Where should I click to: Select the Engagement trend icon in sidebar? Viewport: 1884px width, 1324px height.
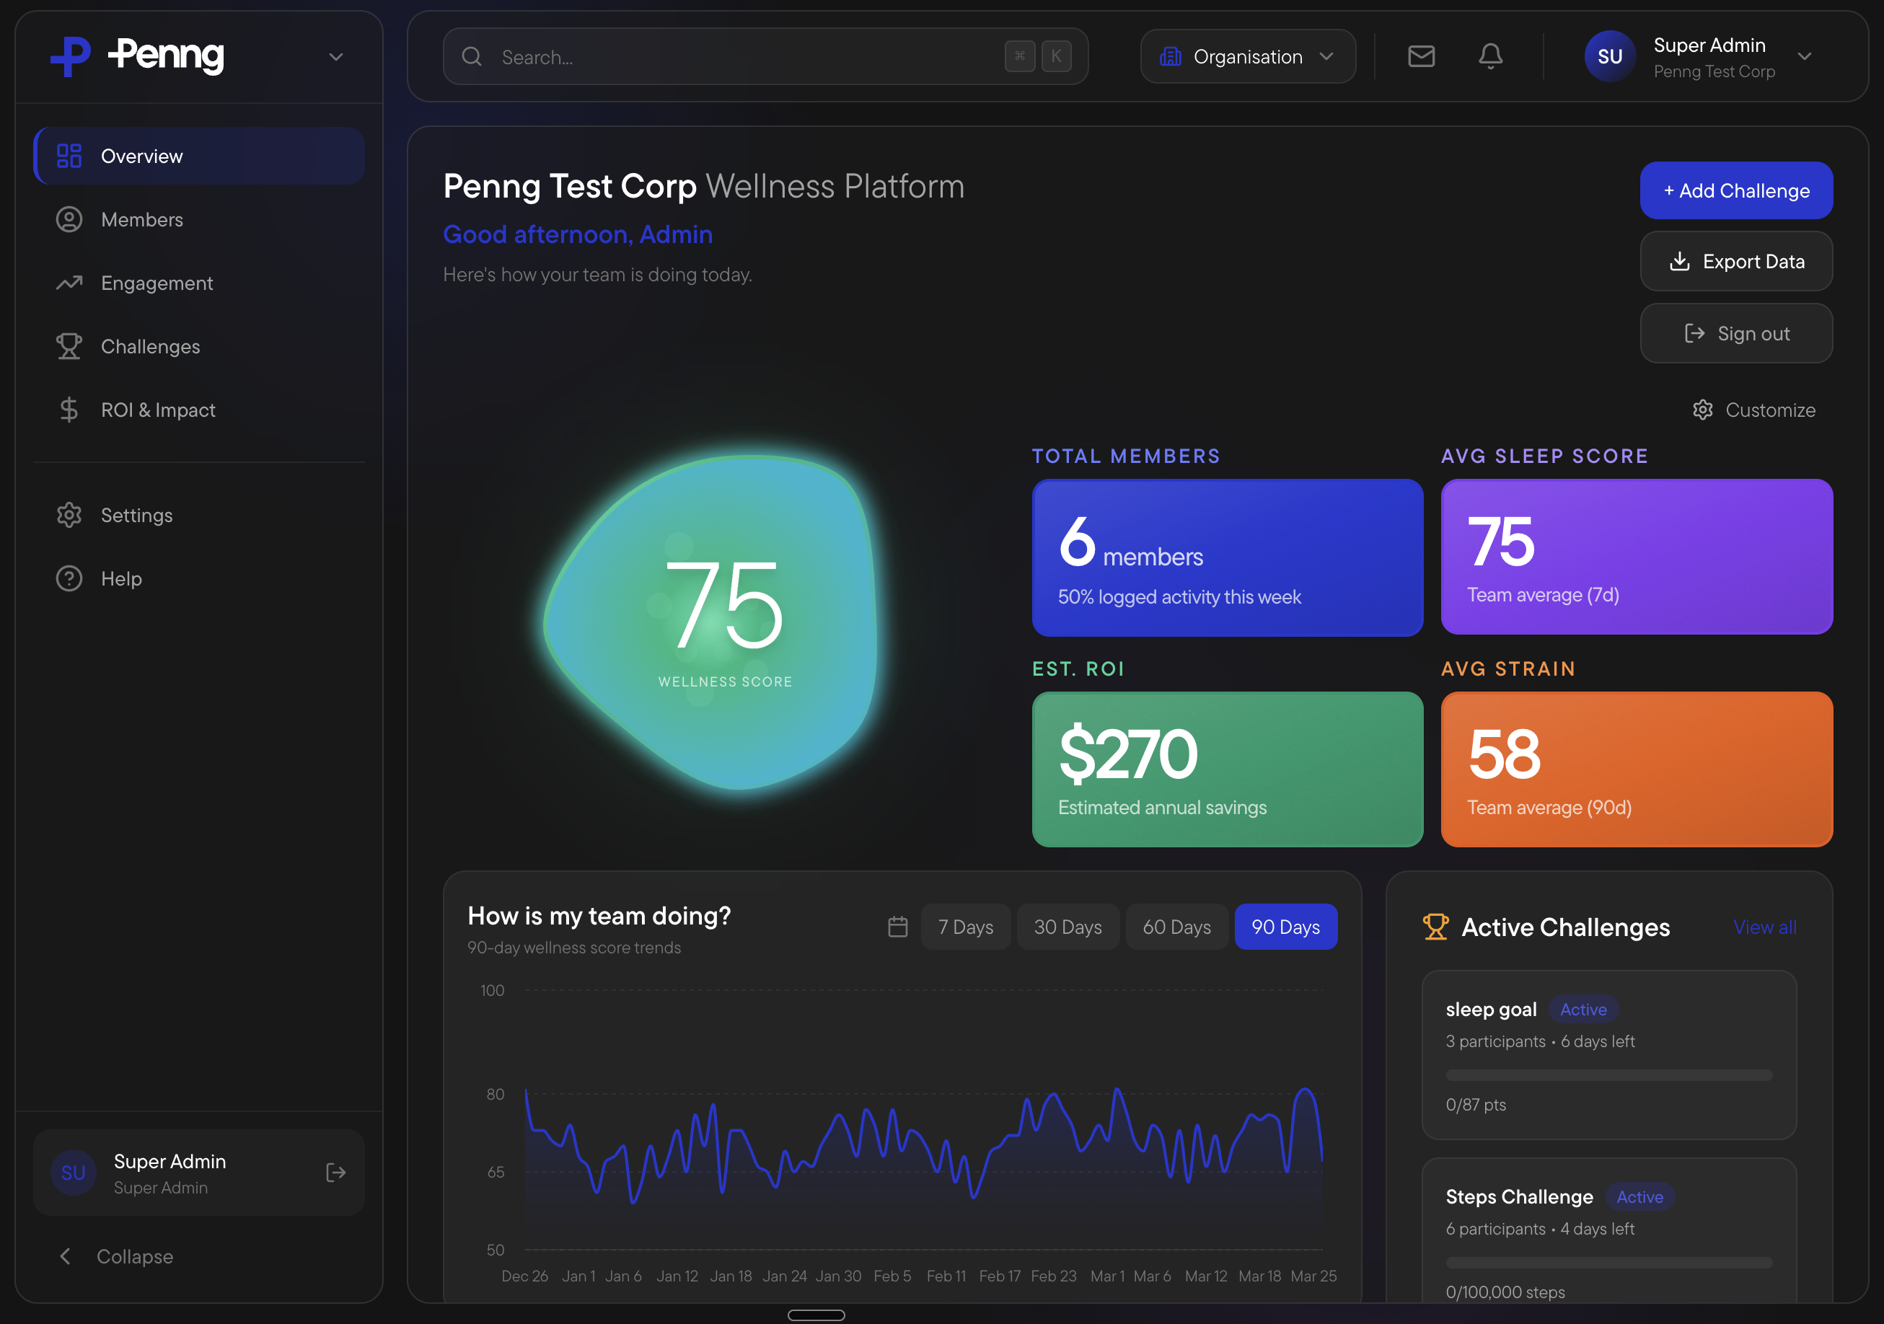point(70,282)
